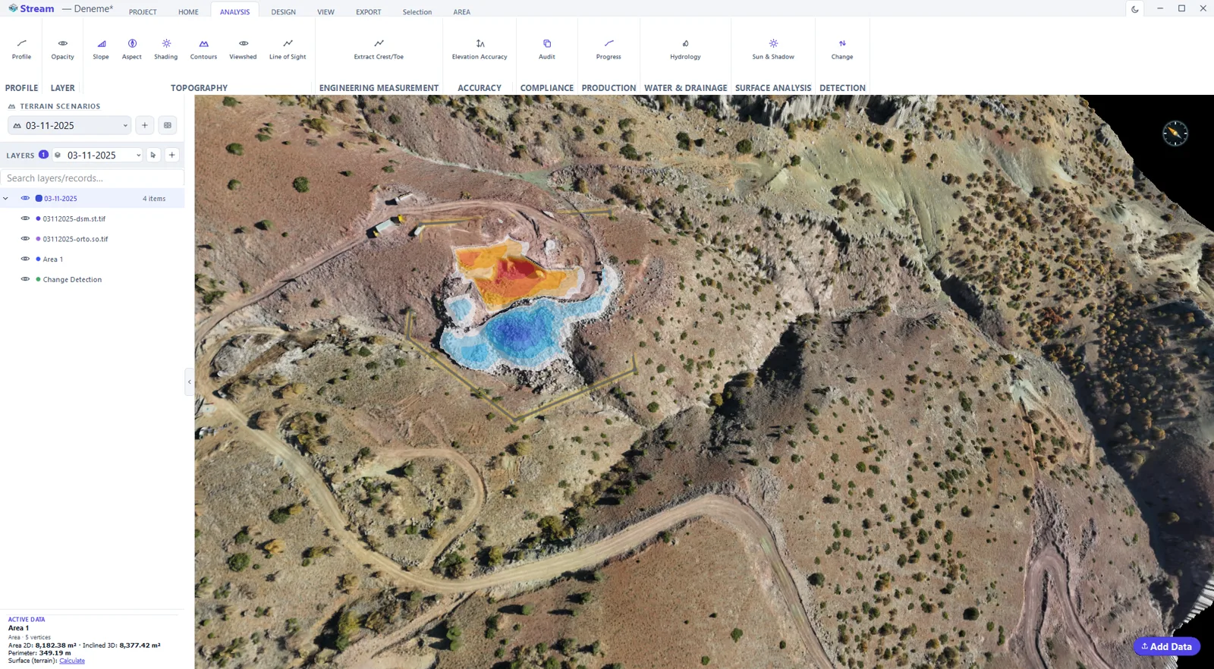This screenshot has width=1214, height=669.
Task: Click the Calculate surface link
Action: (72, 661)
